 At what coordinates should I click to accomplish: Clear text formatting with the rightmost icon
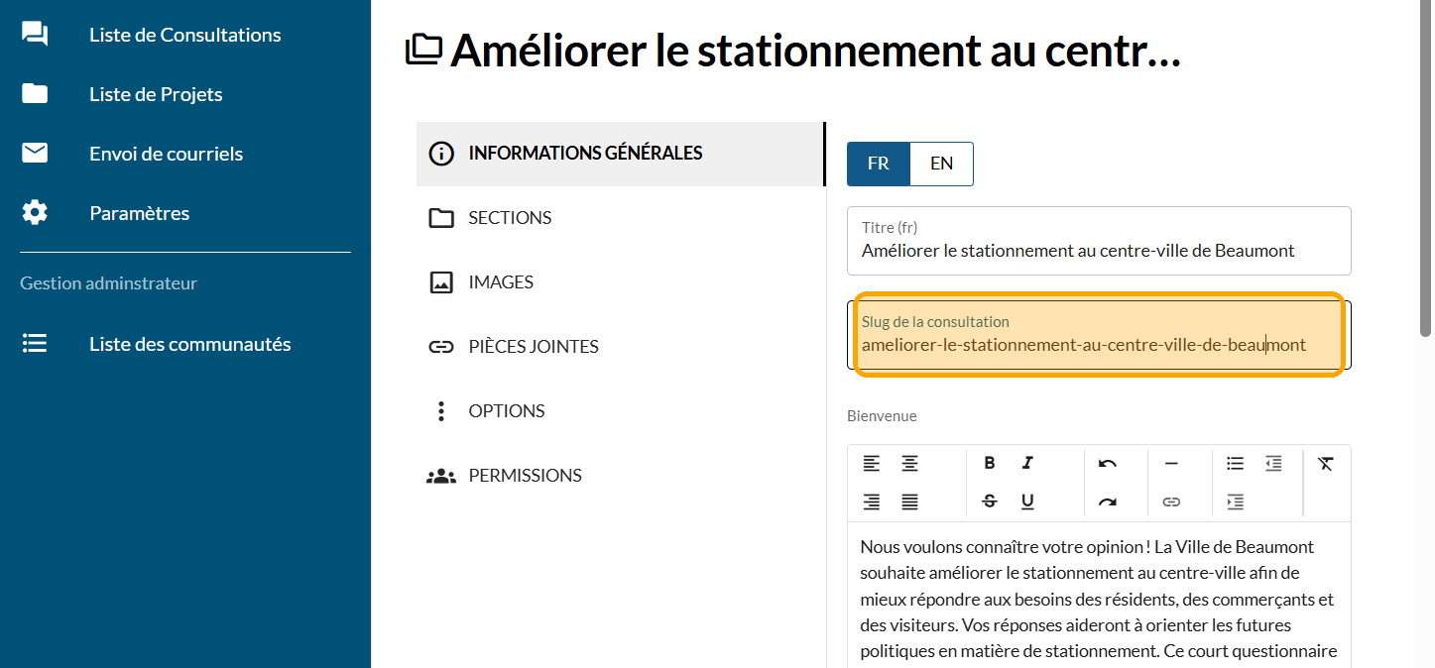(1326, 463)
